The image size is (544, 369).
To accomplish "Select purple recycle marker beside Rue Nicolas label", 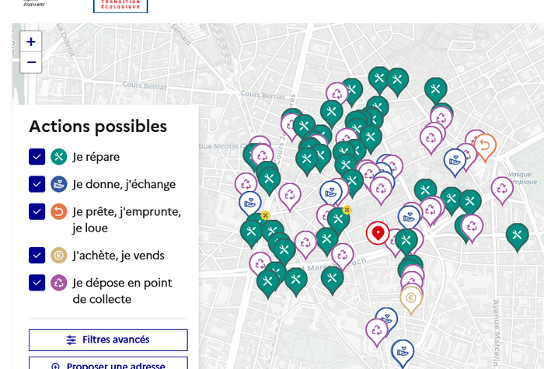I will click(x=263, y=156).
